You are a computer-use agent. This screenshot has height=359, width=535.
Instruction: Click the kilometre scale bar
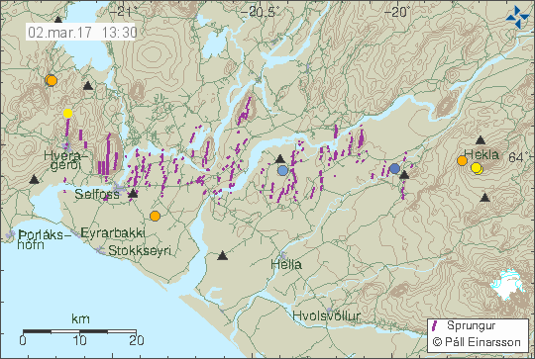click(79, 331)
